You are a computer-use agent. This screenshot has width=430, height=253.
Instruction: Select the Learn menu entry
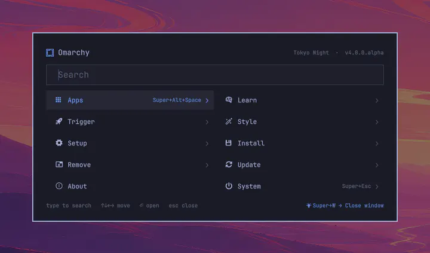[300, 100]
